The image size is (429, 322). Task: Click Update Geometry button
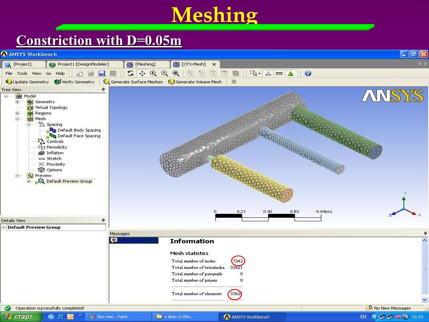pos(27,82)
